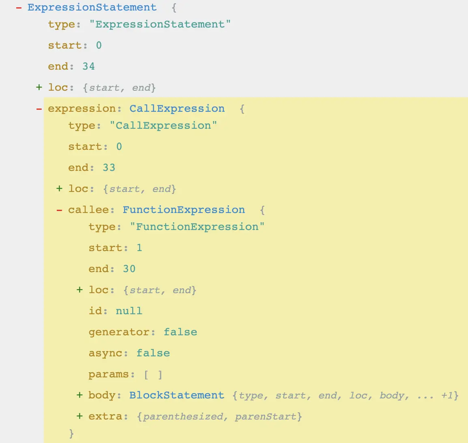The width and height of the screenshot is (468, 443).
Task: Click the end value 34
Action: [x=89, y=66]
